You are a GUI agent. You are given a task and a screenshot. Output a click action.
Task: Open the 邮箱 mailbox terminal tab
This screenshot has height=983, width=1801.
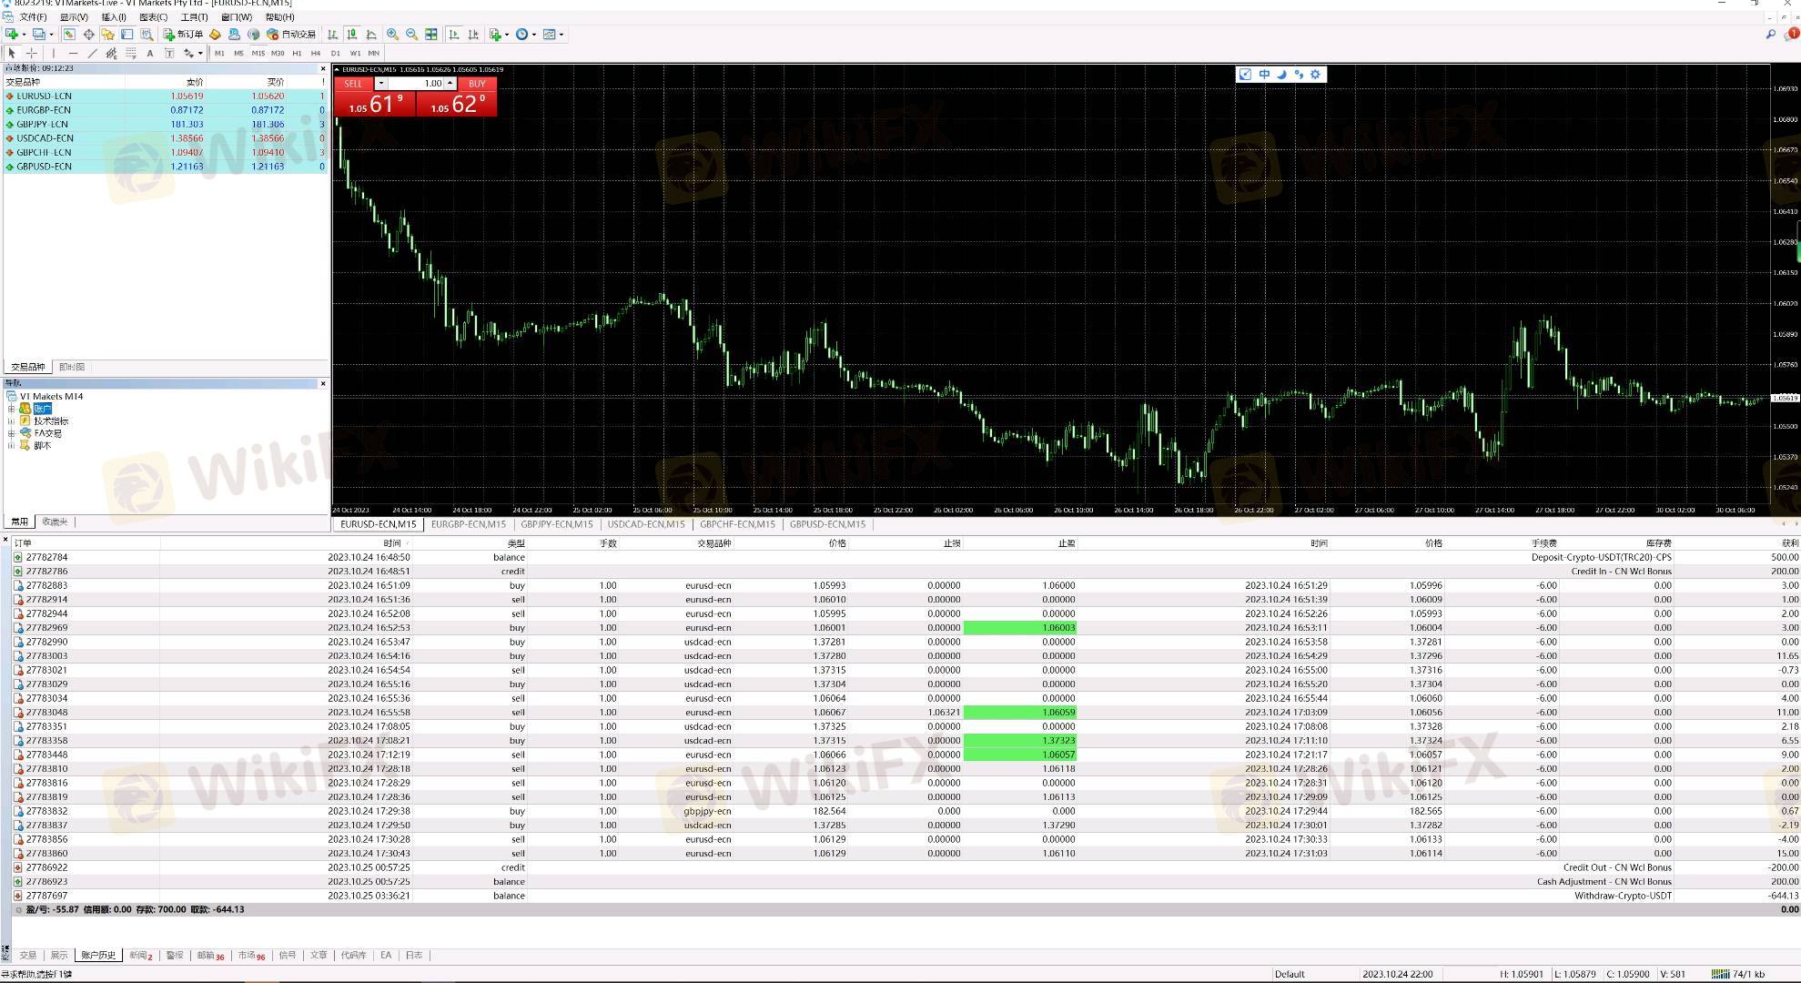tap(210, 956)
